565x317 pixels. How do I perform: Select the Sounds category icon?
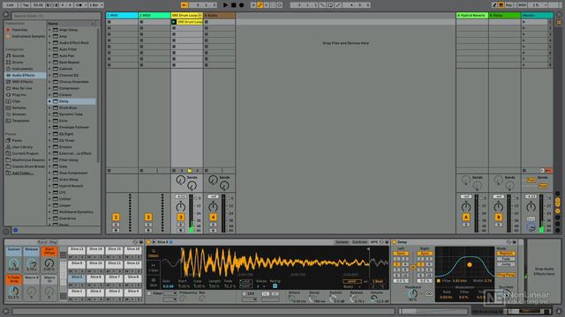tap(8, 55)
